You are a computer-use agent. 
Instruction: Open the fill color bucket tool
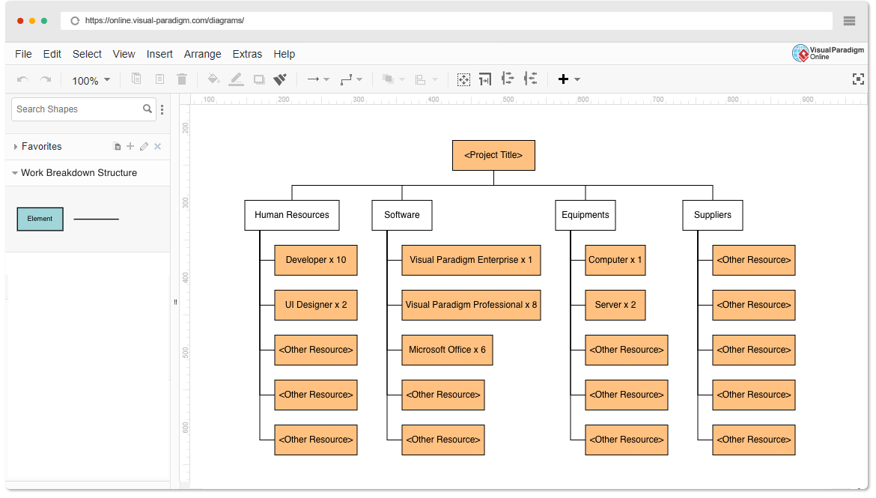click(x=213, y=79)
